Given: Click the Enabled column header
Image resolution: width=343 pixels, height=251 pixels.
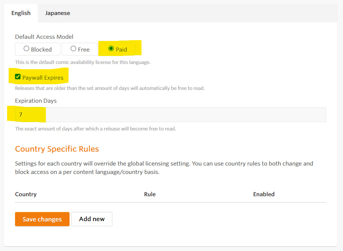Looking at the screenshot, I should (264, 194).
